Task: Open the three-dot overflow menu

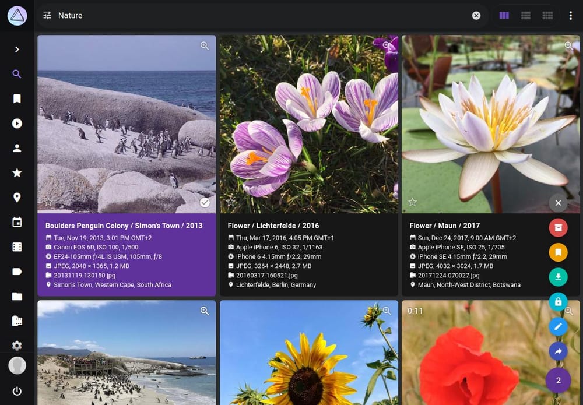Action: click(x=571, y=15)
